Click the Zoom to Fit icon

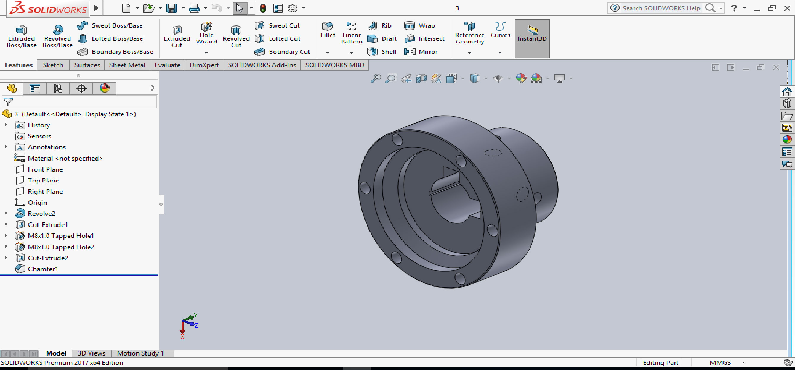376,78
